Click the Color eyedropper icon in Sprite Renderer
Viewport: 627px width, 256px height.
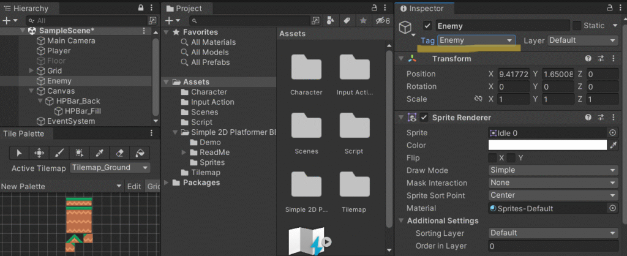614,145
